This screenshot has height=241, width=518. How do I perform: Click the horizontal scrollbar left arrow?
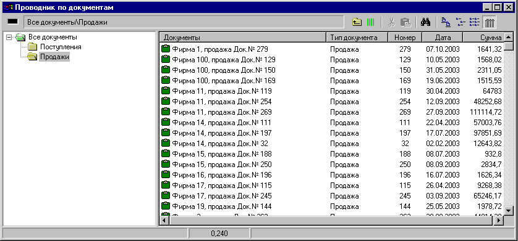click(164, 221)
